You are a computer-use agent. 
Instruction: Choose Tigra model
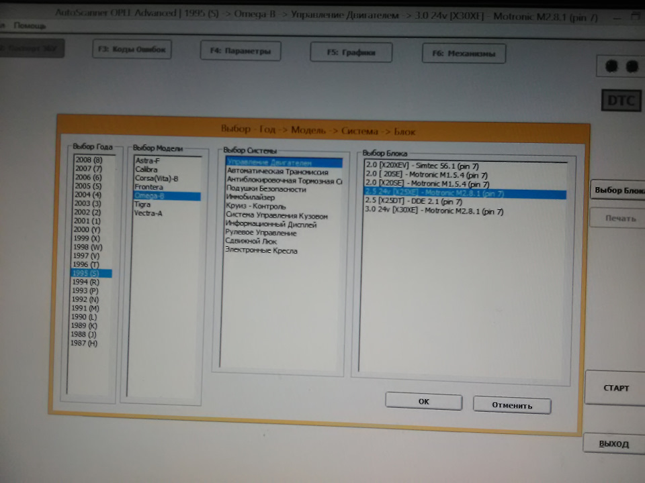click(x=142, y=204)
